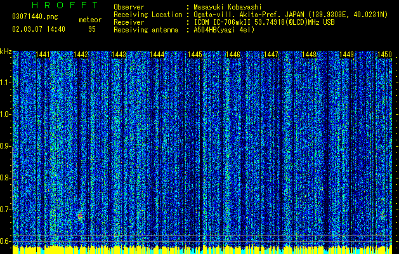Viewport: 399px width, 254px height.
Task: Click the meteor count value 95
Action: pyautogui.click(x=92, y=29)
